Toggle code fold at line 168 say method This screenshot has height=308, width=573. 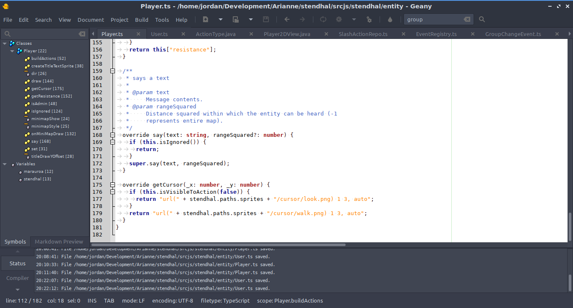[x=112, y=135]
